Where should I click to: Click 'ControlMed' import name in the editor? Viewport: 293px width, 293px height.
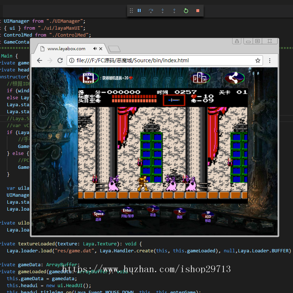pos(18,35)
